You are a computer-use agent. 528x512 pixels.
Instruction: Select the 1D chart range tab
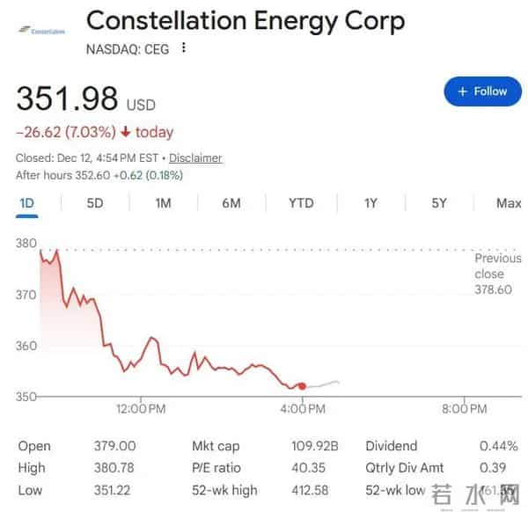click(26, 203)
